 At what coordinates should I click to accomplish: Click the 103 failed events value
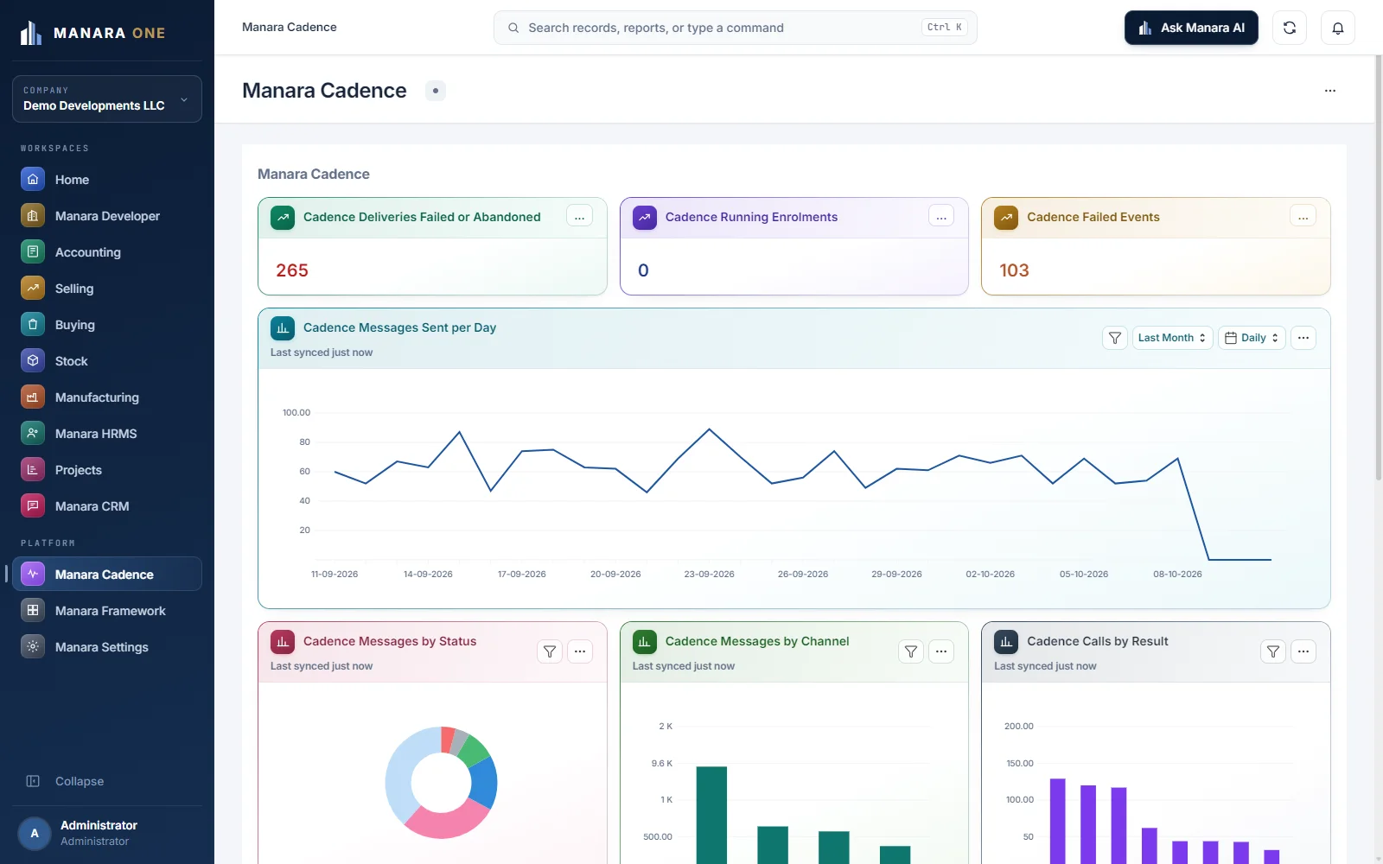1014,270
